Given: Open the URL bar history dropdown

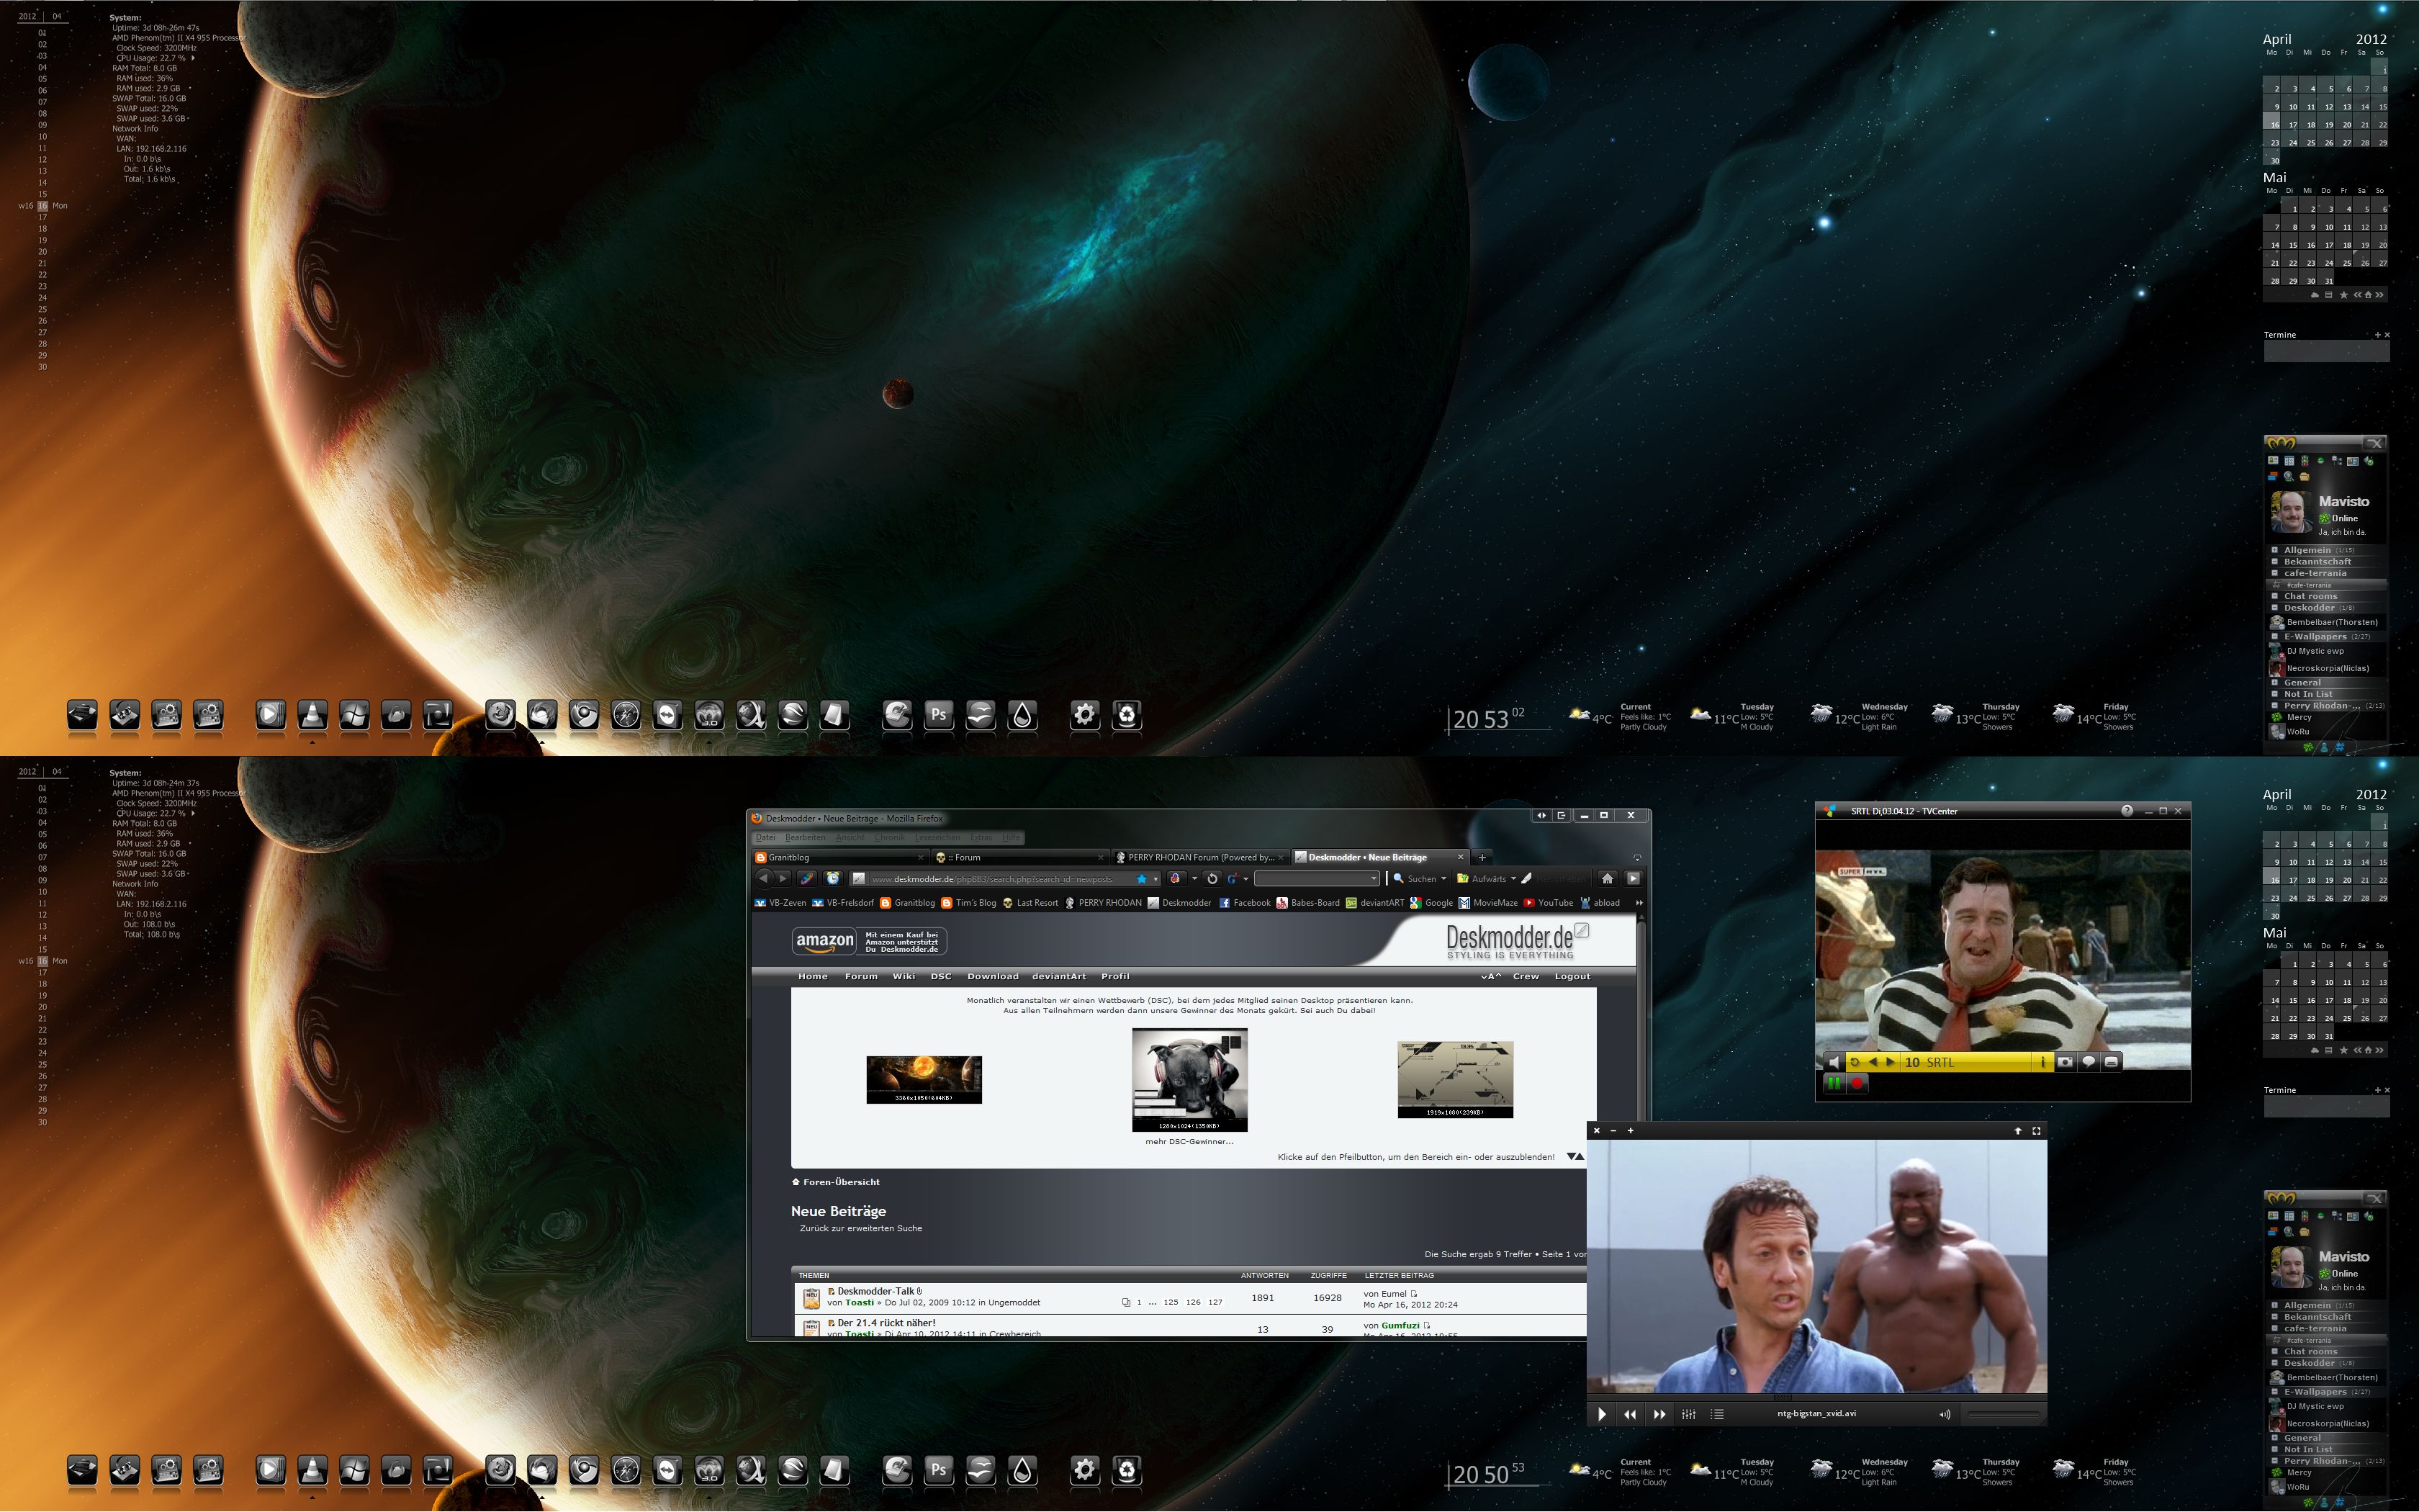Looking at the screenshot, I should coord(1156,879).
